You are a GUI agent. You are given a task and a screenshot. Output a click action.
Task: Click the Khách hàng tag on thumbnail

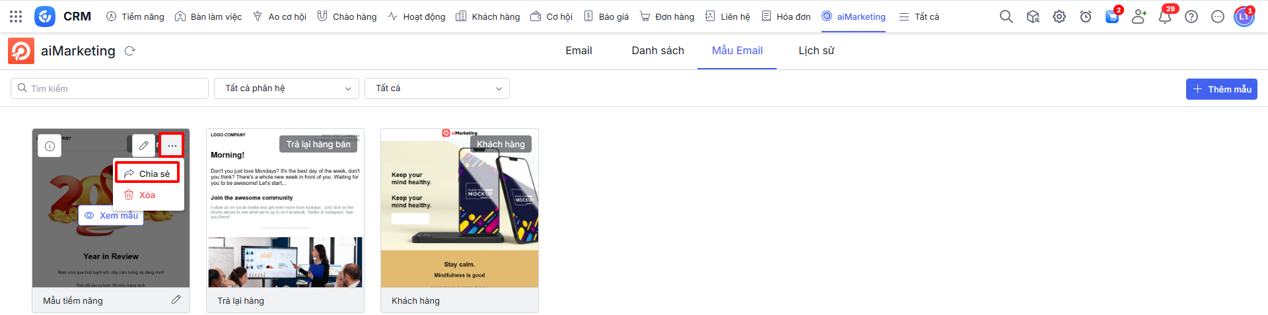click(501, 144)
